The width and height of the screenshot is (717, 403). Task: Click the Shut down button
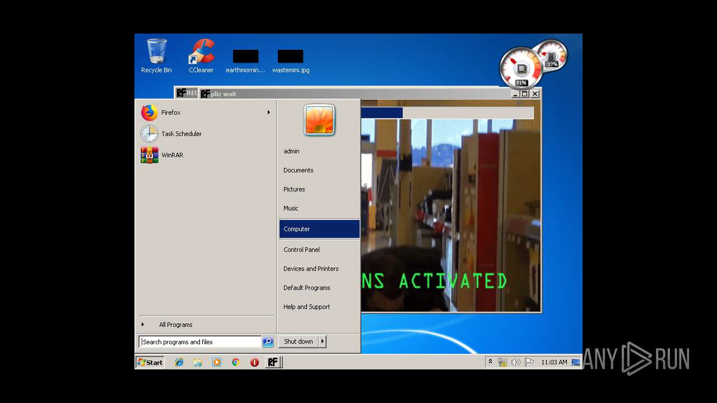click(299, 341)
